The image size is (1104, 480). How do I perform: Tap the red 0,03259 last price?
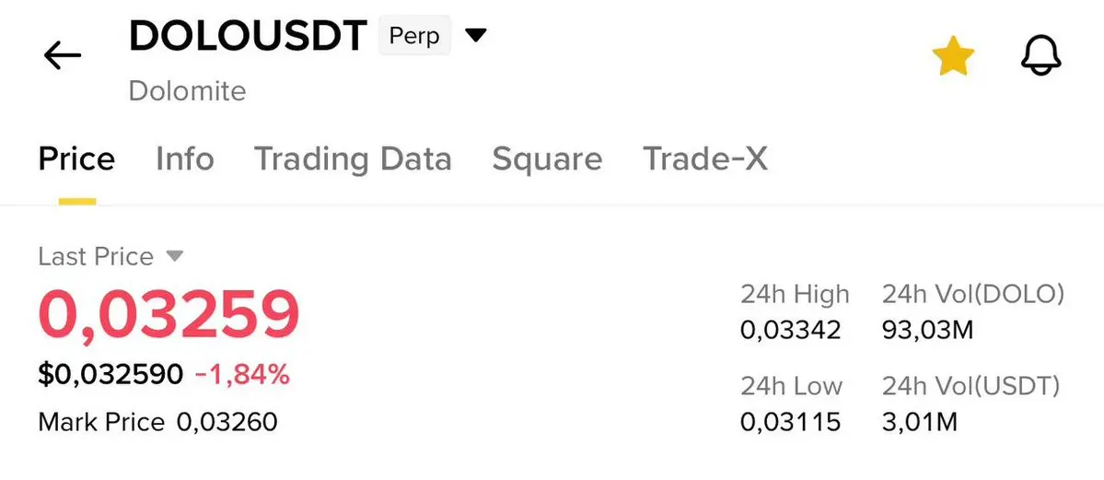click(169, 315)
